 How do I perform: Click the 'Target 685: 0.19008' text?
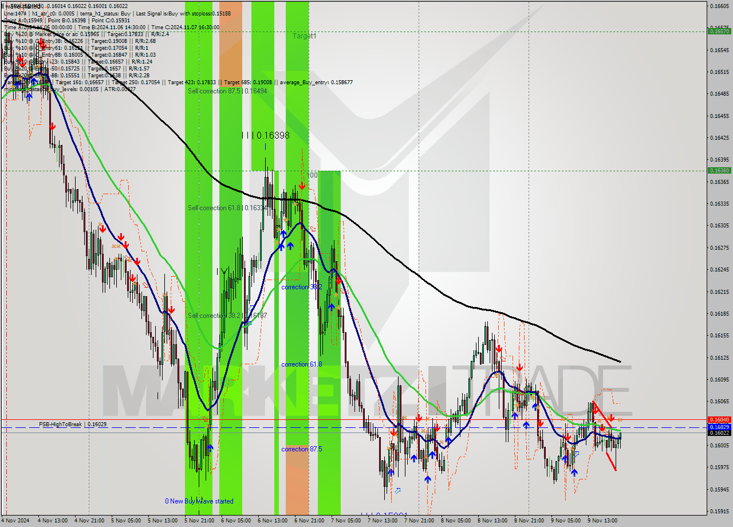[x=249, y=82]
